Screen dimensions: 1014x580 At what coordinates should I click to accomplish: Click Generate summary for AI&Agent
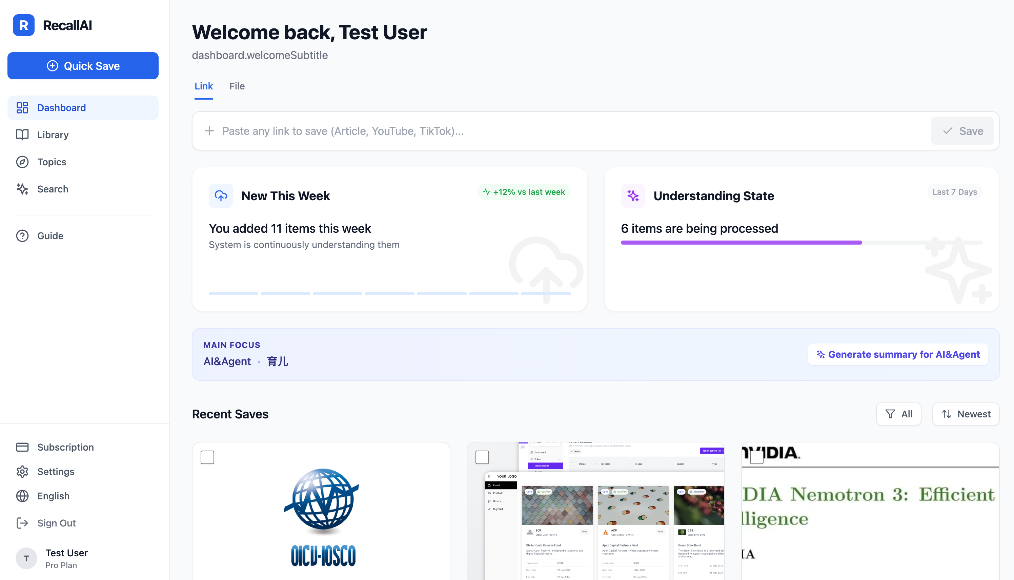[x=897, y=354]
